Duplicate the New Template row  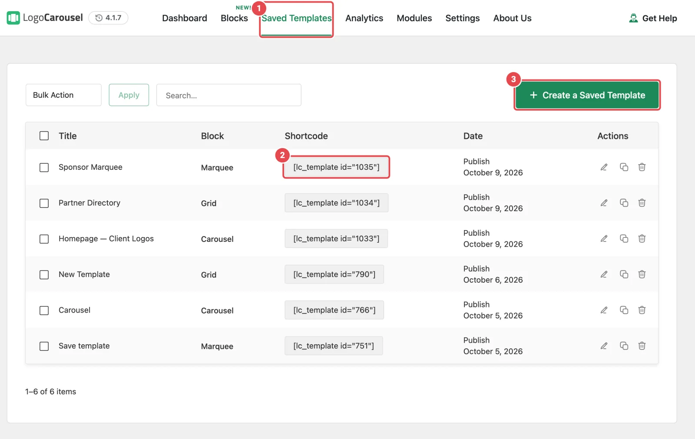click(x=624, y=274)
